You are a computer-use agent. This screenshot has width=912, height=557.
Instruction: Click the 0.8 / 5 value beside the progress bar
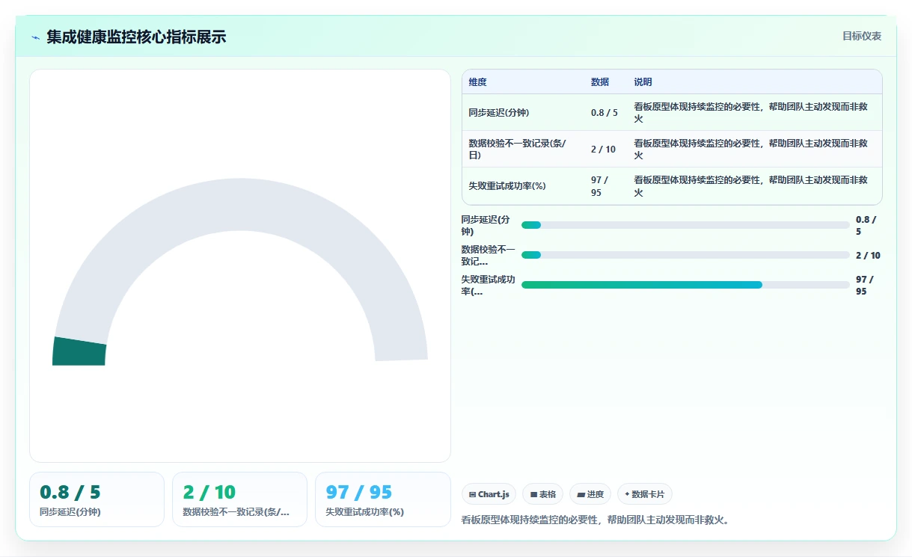tap(866, 225)
